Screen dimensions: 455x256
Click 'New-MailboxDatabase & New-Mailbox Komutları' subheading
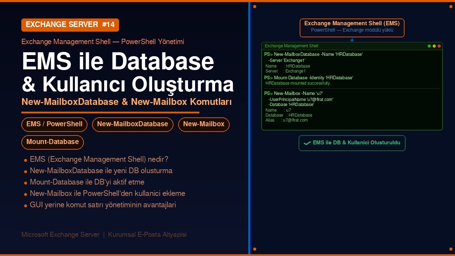[127, 102]
